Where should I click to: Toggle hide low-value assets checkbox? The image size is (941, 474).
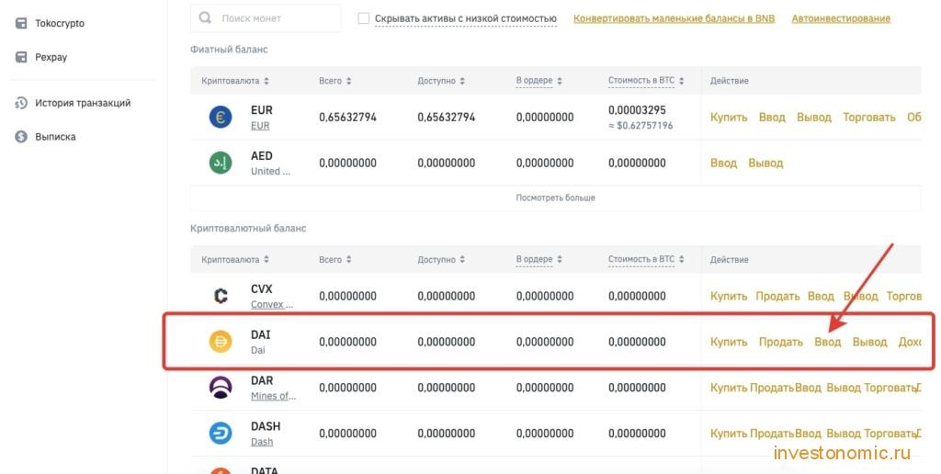click(364, 18)
